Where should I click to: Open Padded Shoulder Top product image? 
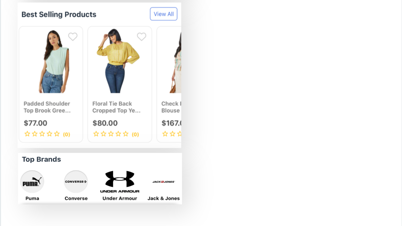point(54,61)
